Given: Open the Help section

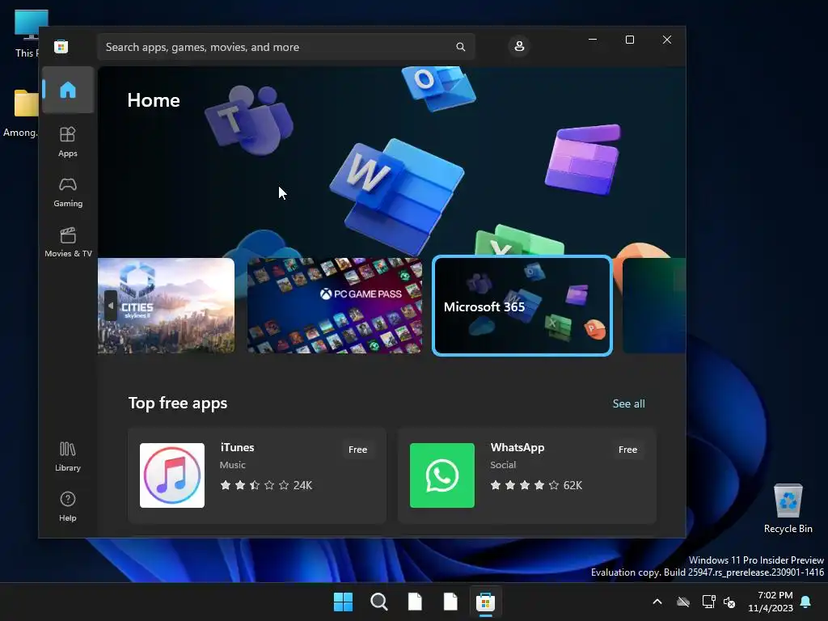Looking at the screenshot, I should tap(68, 506).
